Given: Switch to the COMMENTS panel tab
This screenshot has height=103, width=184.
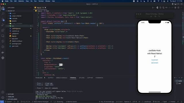Looking at the screenshot, I should click(99, 78).
